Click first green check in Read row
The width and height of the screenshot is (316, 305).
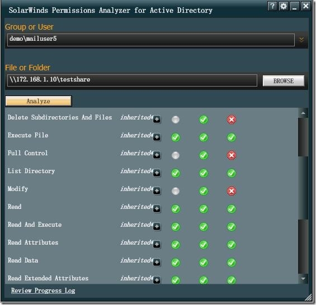(175, 209)
